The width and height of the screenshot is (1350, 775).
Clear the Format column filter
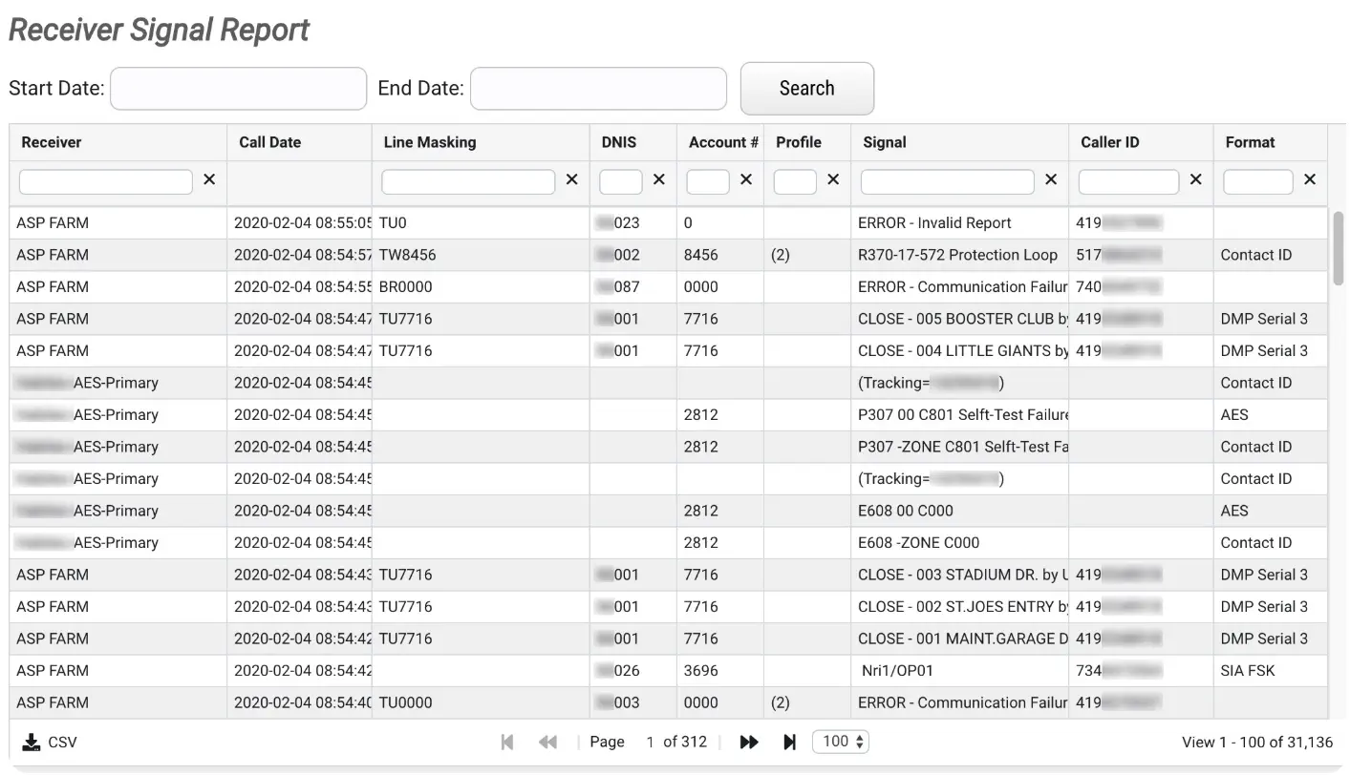pos(1310,179)
